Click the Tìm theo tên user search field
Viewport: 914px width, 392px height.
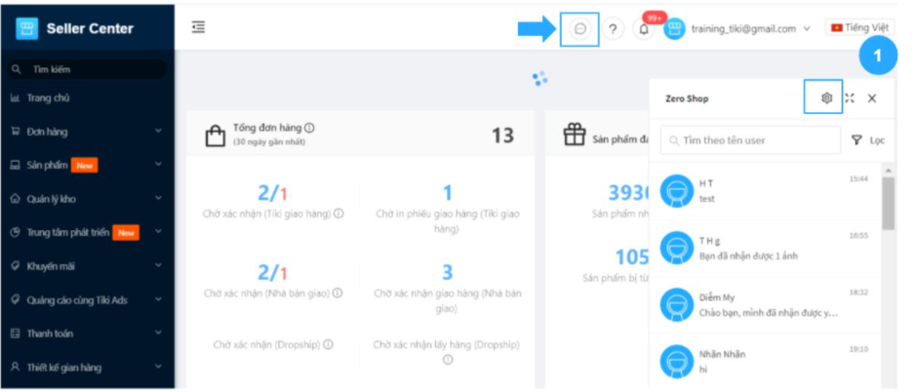(749, 140)
